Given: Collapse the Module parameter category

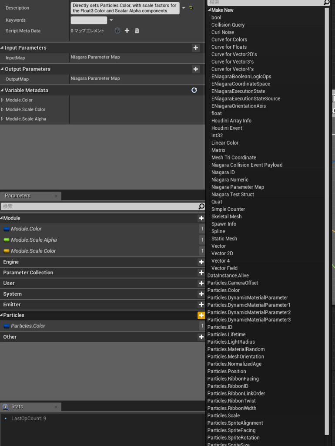Looking at the screenshot, I should 1,218.
